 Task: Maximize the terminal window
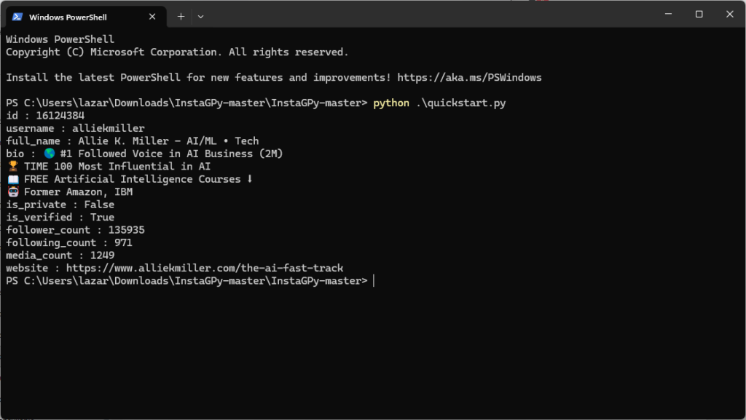point(699,14)
